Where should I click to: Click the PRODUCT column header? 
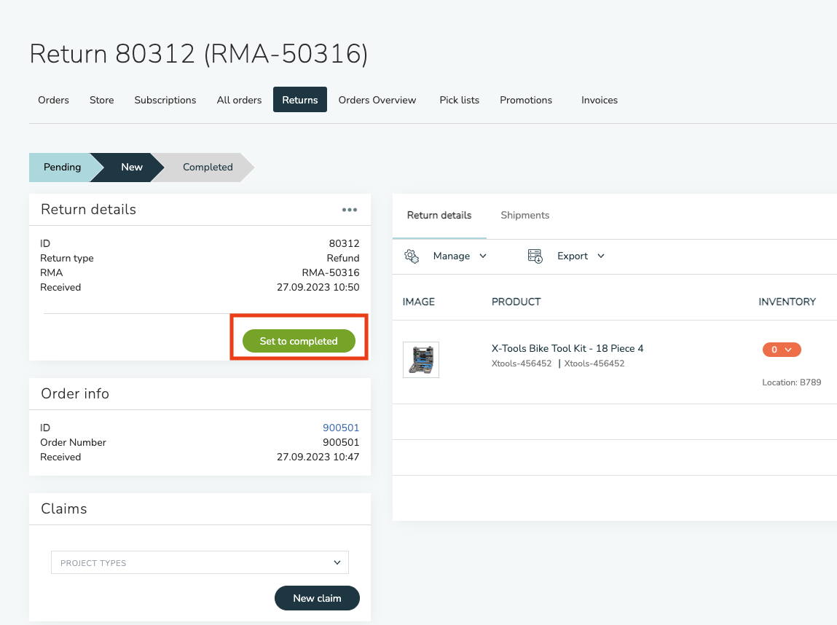516,302
